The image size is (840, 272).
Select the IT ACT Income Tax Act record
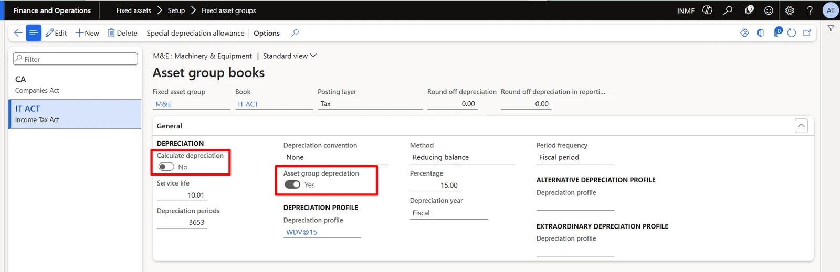pos(75,114)
